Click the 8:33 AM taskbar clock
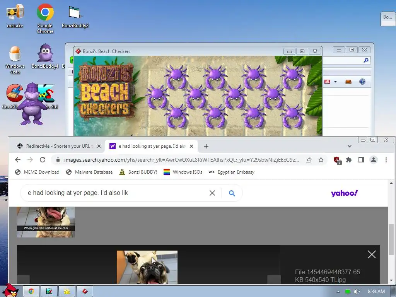Screen dimensions: 396x297 click(376, 292)
